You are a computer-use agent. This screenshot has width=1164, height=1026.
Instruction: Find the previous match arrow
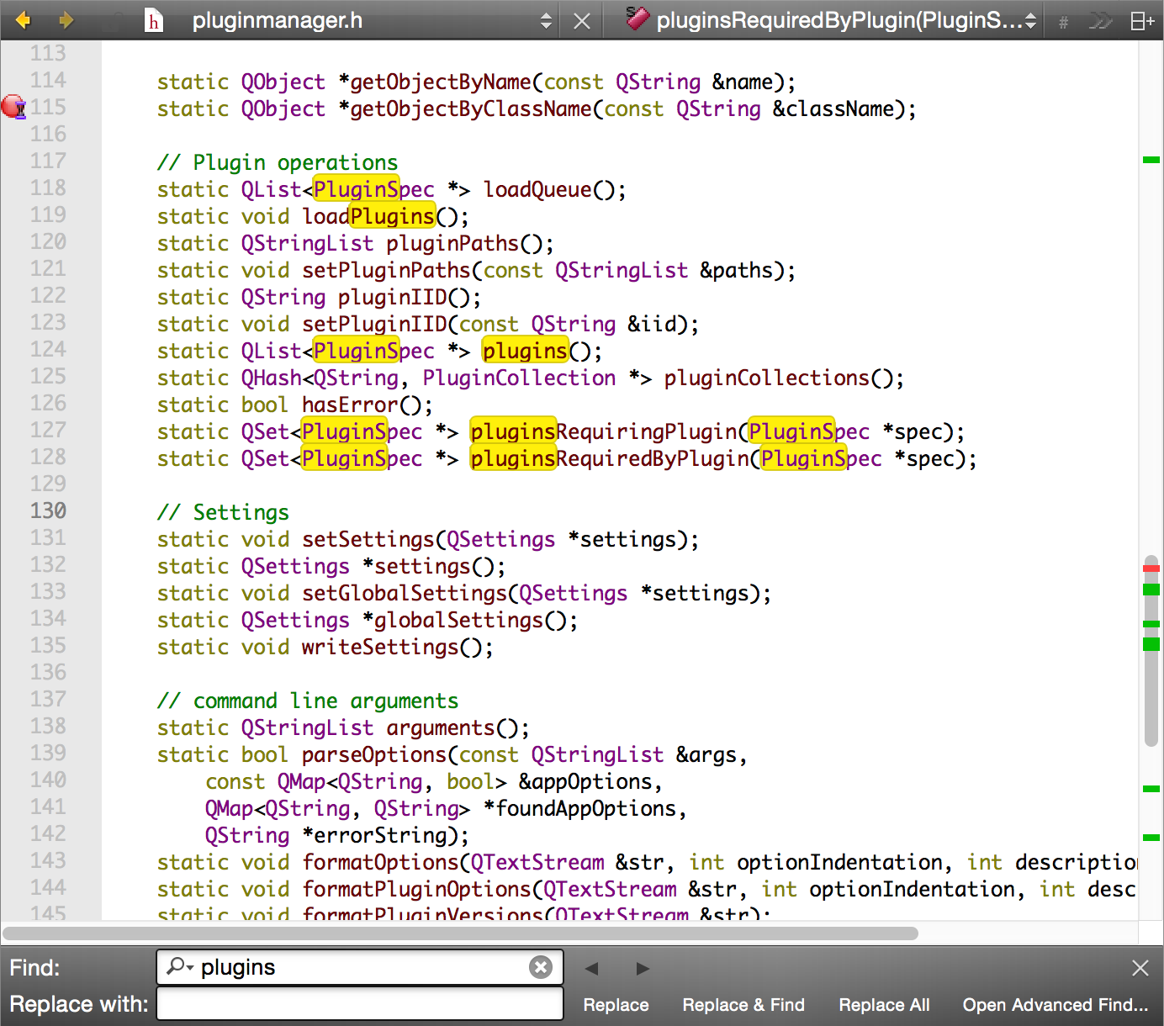(592, 968)
